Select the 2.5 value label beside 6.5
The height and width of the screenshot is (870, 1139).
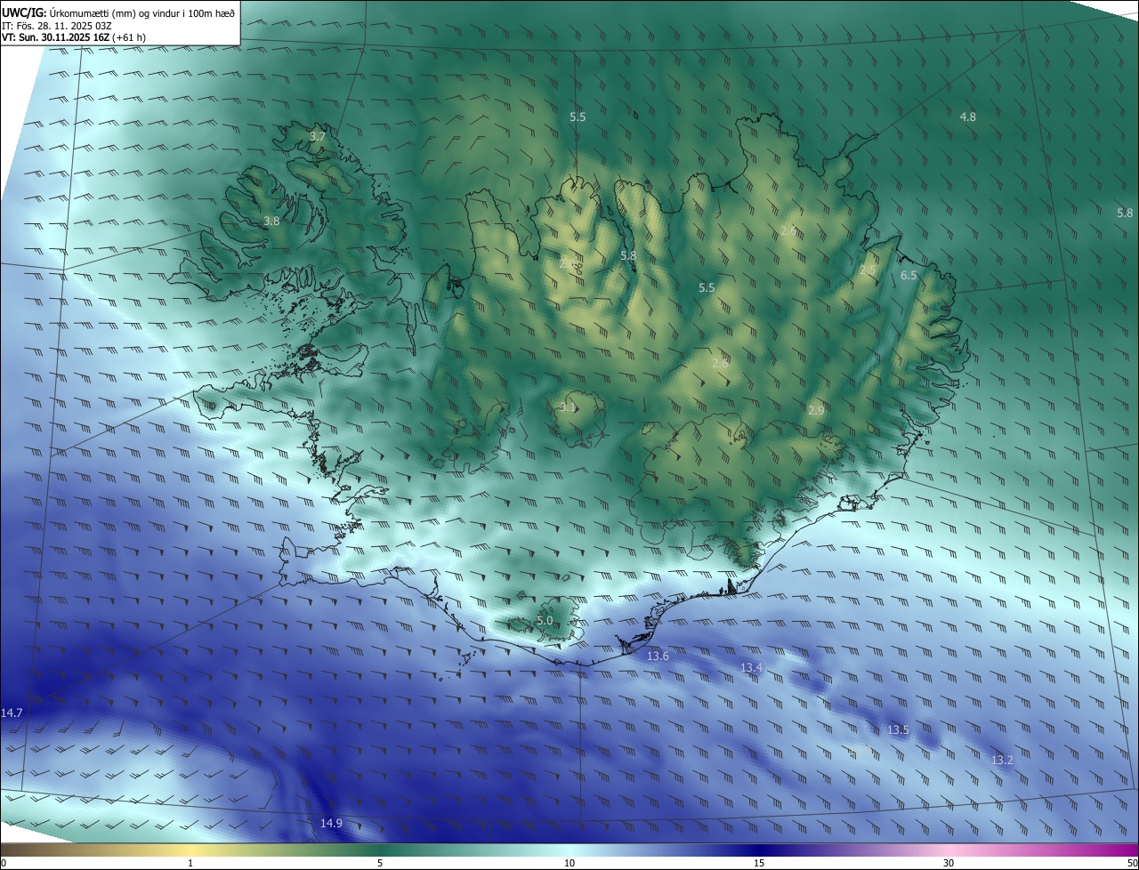[868, 270]
